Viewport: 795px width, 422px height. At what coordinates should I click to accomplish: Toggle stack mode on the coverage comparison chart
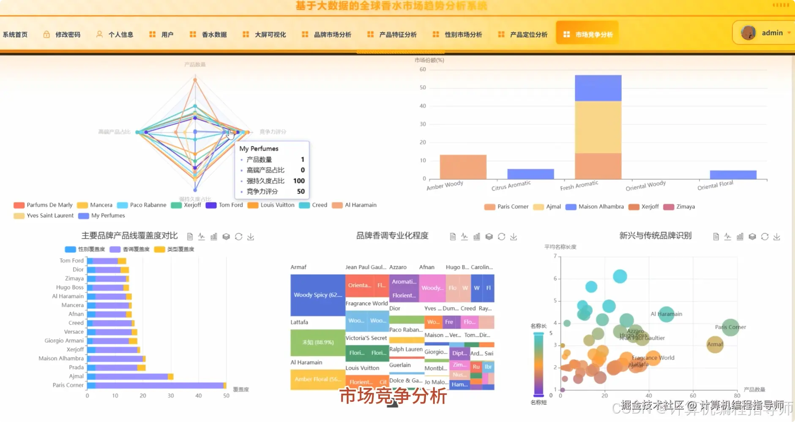227,237
